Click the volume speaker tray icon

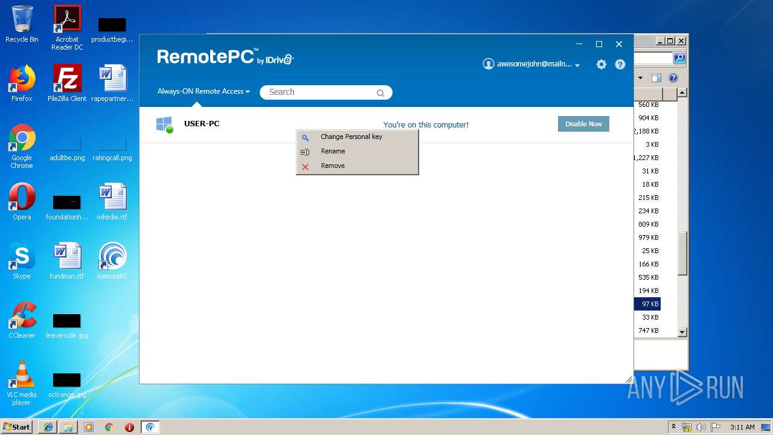tap(701, 427)
